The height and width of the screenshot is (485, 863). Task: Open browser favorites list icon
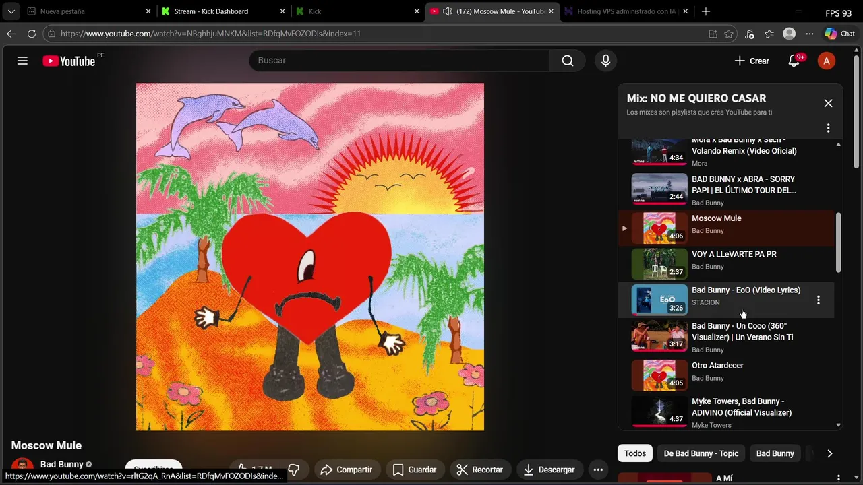coord(769,34)
